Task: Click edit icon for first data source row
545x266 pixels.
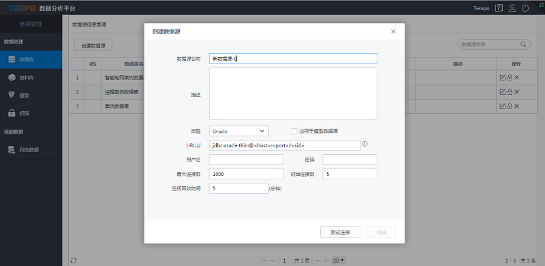Action: 502,77
